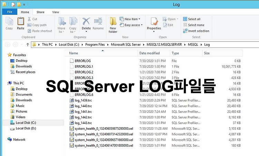This screenshot has height=156, width=259.
Task: Click the Properties icon
Action: click(x=154, y=21)
